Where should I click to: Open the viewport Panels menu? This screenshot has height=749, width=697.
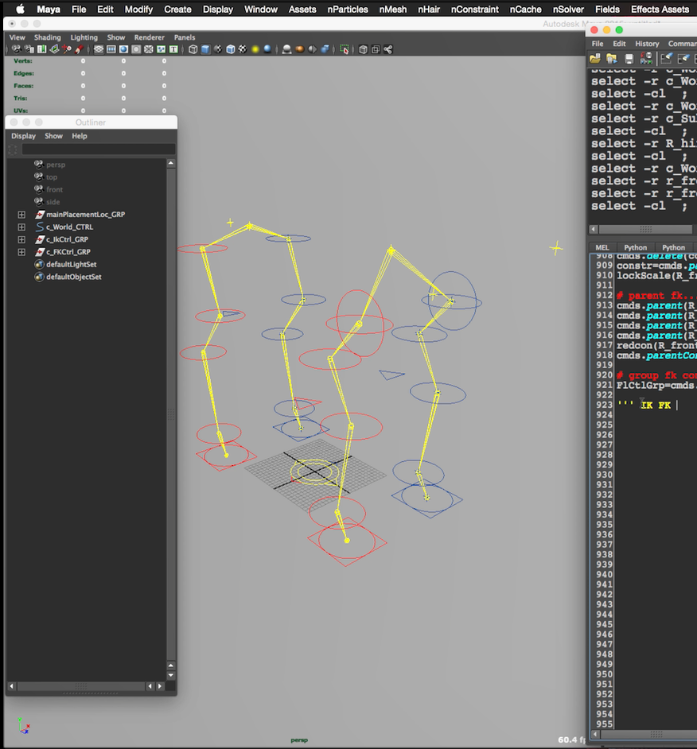point(185,37)
